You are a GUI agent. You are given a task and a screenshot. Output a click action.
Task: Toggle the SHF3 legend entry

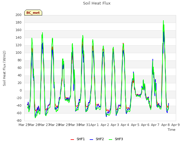tap(116, 139)
